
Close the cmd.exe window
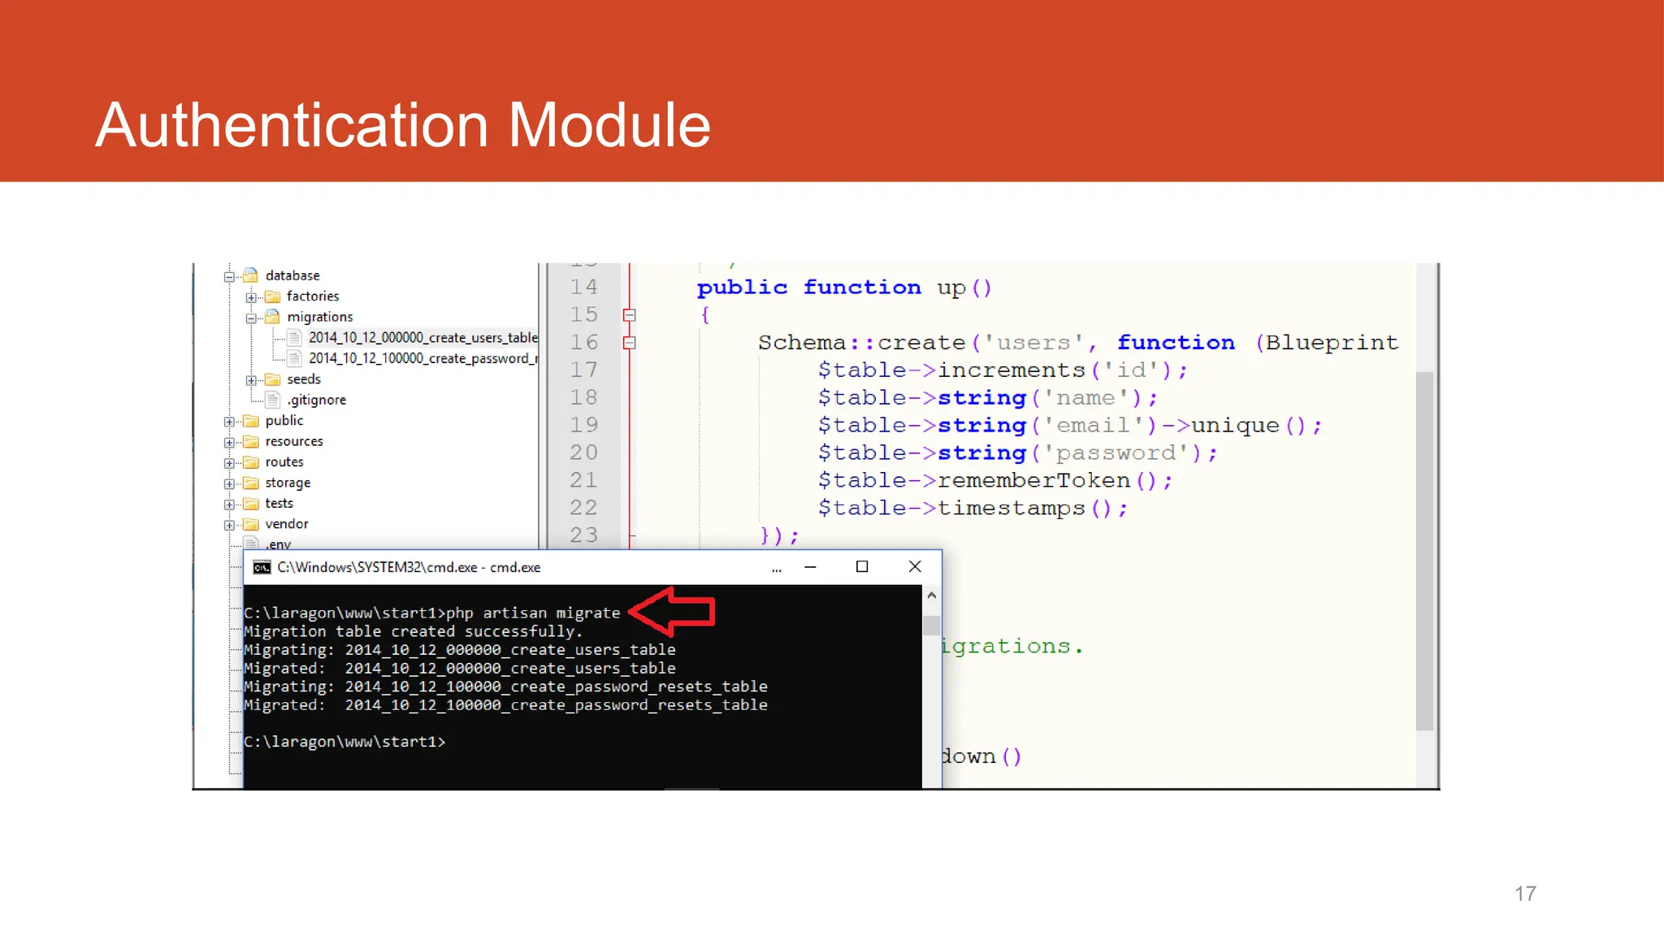[x=915, y=567]
